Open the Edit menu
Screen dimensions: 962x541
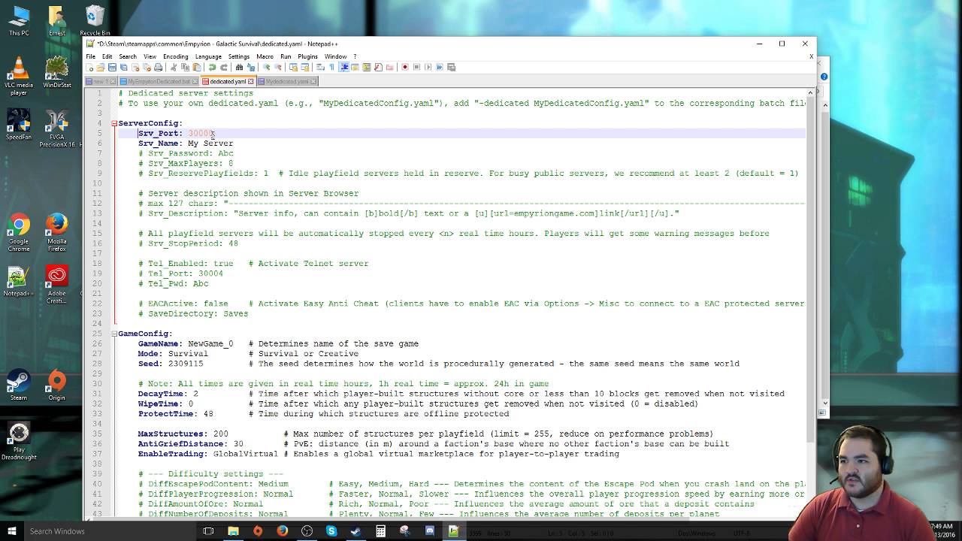click(107, 56)
